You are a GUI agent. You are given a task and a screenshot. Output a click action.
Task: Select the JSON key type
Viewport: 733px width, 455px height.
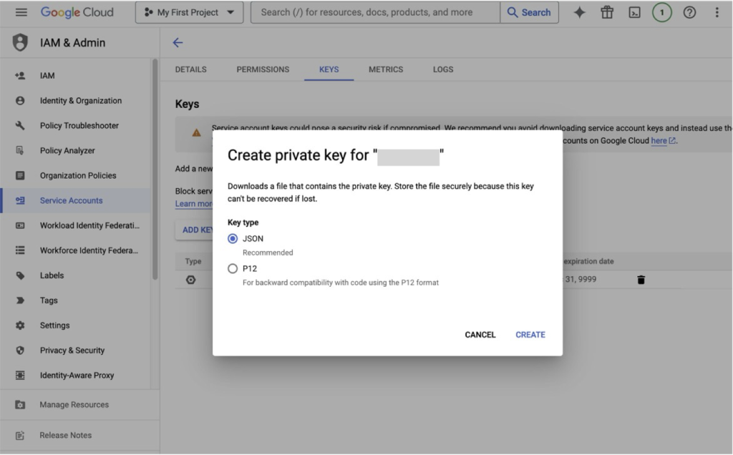click(232, 238)
